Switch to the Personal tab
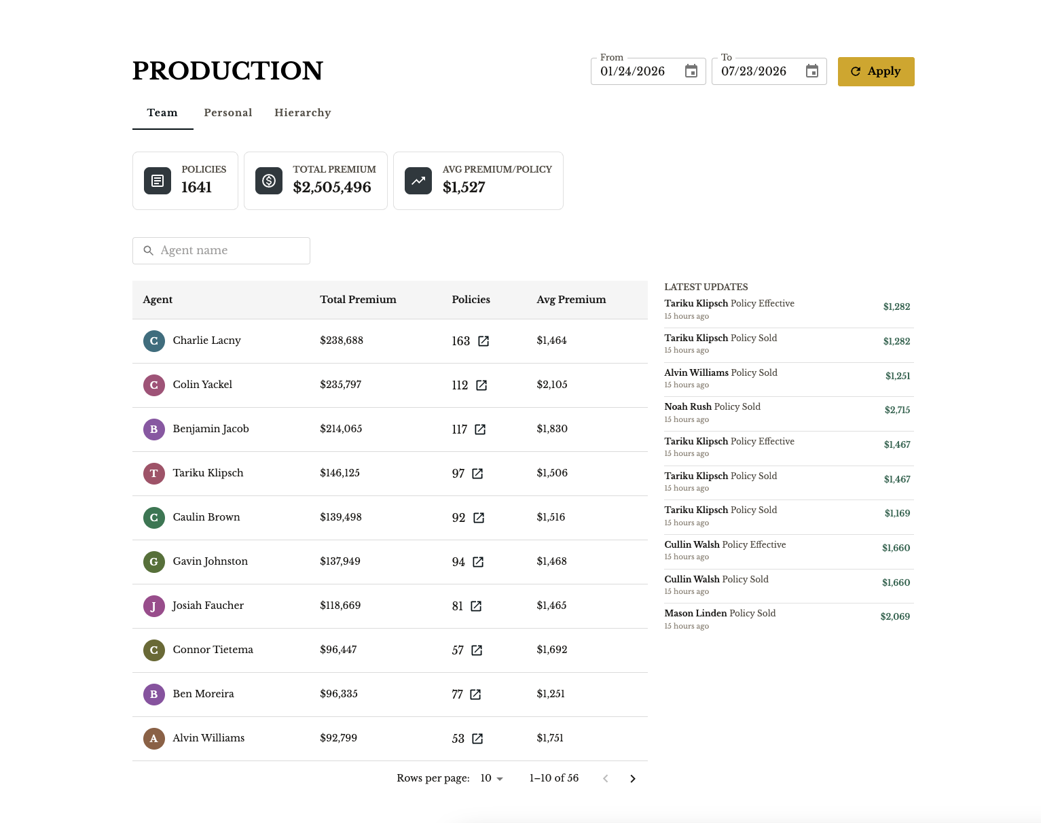Screen dimensions: 1041x823 coord(228,113)
